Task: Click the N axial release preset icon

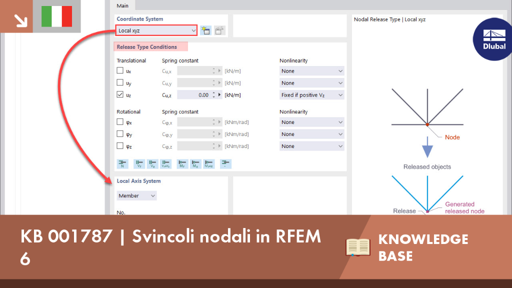Action: (x=122, y=163)
